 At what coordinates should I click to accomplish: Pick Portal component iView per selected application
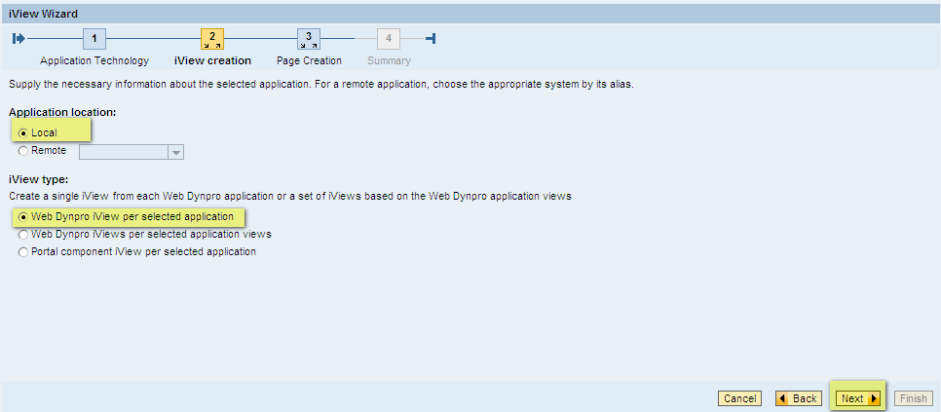pos(23,251)
